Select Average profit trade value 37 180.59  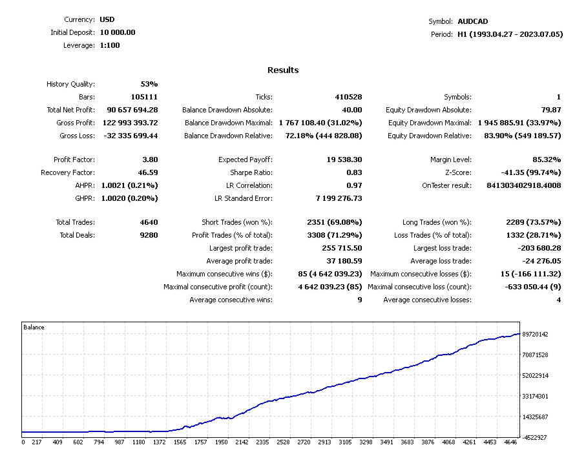click(x=344, y=261)
